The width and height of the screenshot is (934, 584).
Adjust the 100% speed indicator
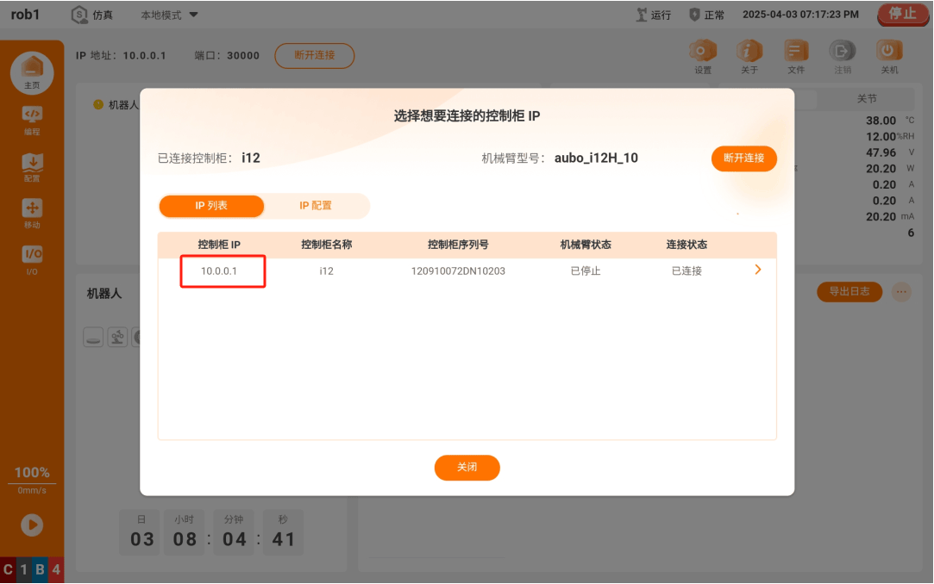32,473
